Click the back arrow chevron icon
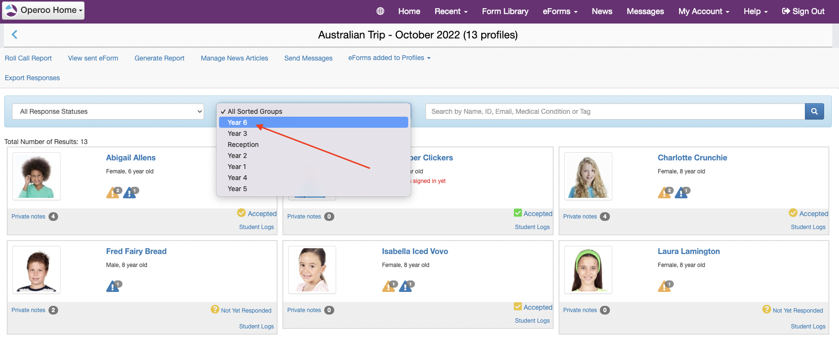839x339 pixels. 14,35
